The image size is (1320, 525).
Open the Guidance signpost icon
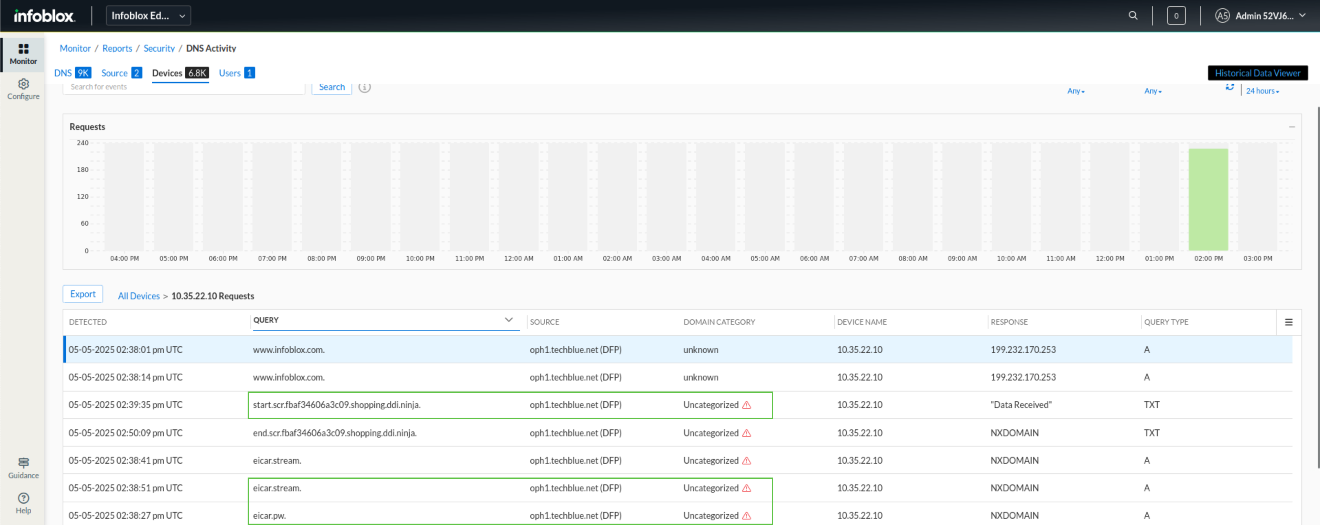pos(23,462)
